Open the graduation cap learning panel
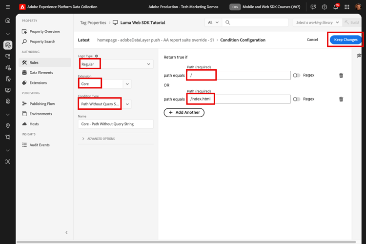Image resolution: width=366 pixels, height=244 pixels. click(x=359, y=56)
